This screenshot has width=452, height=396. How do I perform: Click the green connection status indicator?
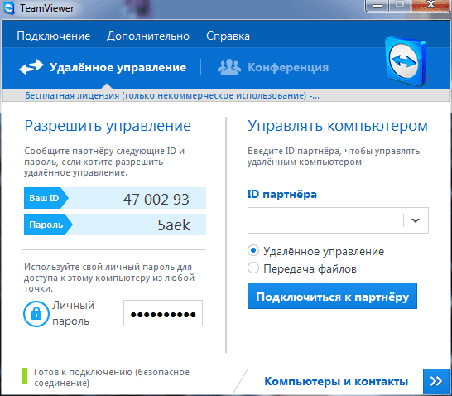[25, 376]
